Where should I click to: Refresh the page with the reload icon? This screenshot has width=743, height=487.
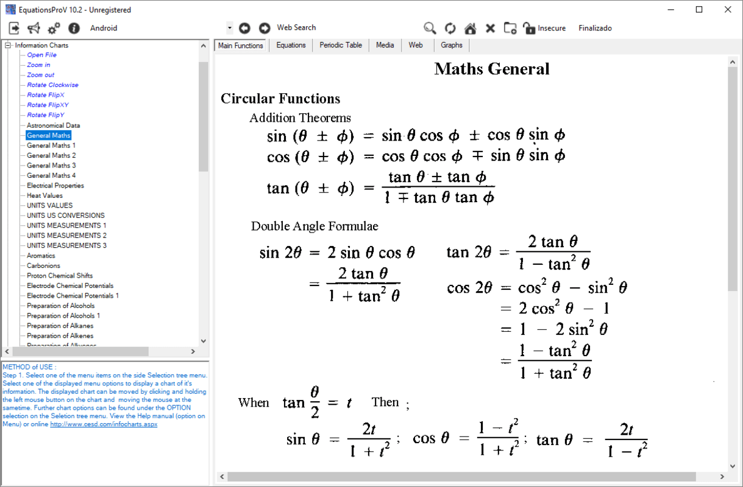pyautogui.click(x=450, y=28)
